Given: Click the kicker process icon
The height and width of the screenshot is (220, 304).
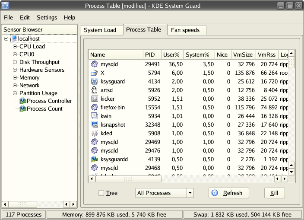Looking at the screenshot, I should click(x=95, y=99).
